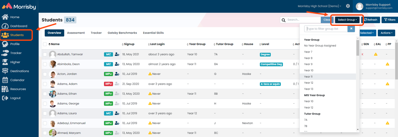This screenshot has height=137, width=398.
Task: Sort by the Name column header
Action: coord(54,44)
